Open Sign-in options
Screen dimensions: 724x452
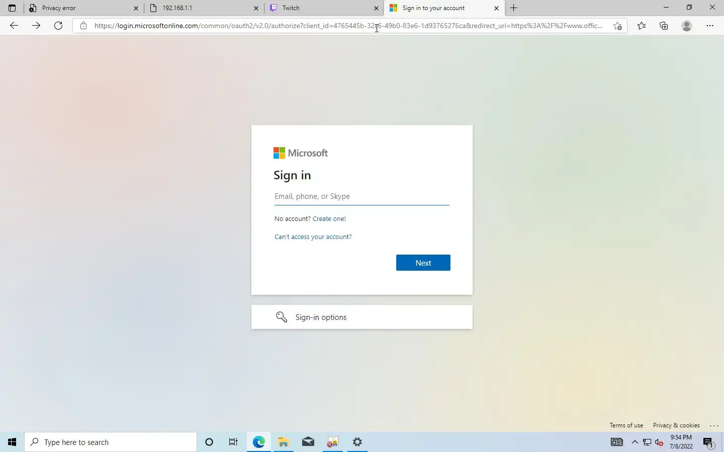tap(362, 317)
